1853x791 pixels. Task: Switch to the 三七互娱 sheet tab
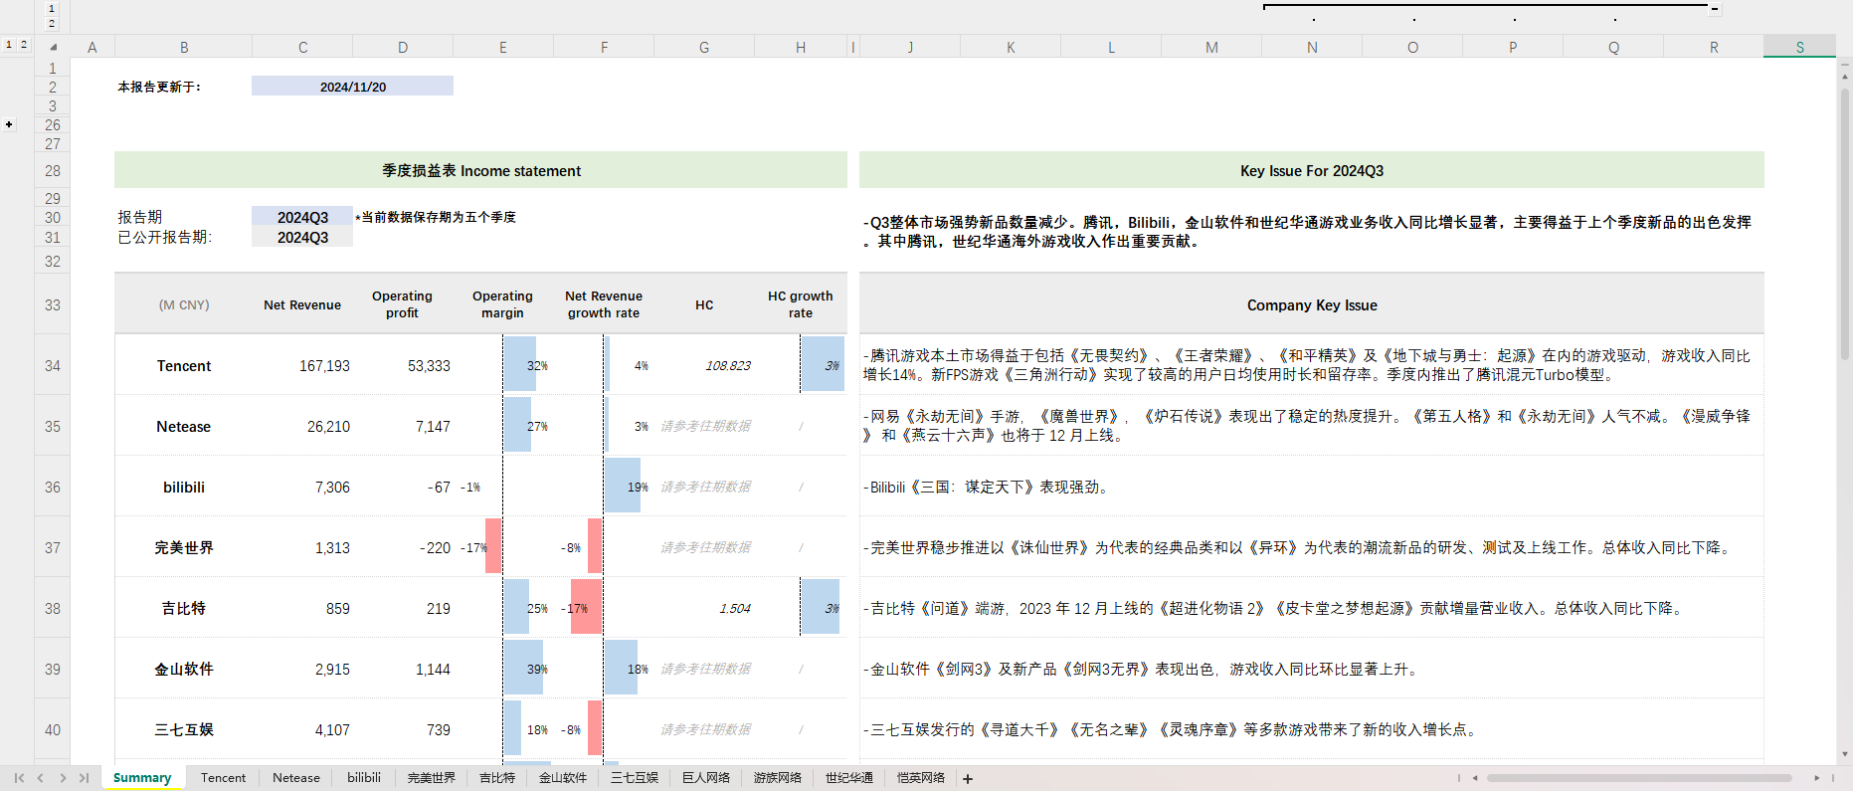tap(635, 778)
